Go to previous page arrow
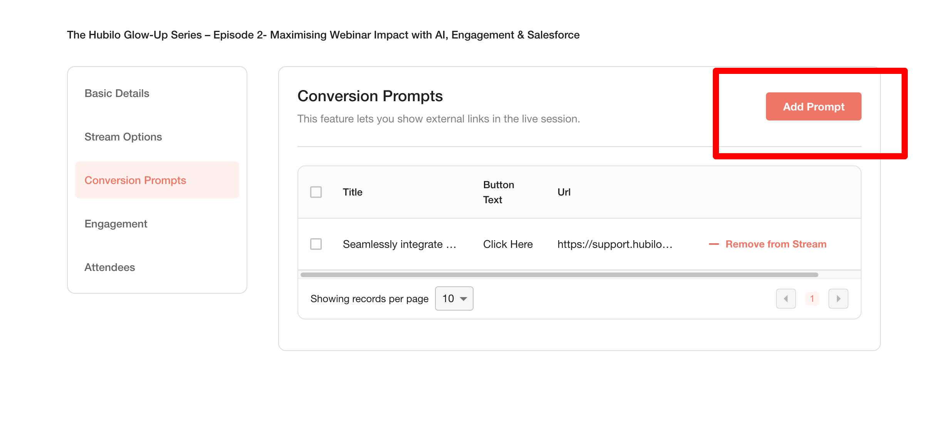The height and width of the screenshot is (448, 944). click(x=786, y=299)
